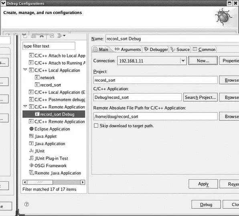Click the Search Project... button
The width and height of the screenshot is (239, 216).
click(x=200, y=97)
